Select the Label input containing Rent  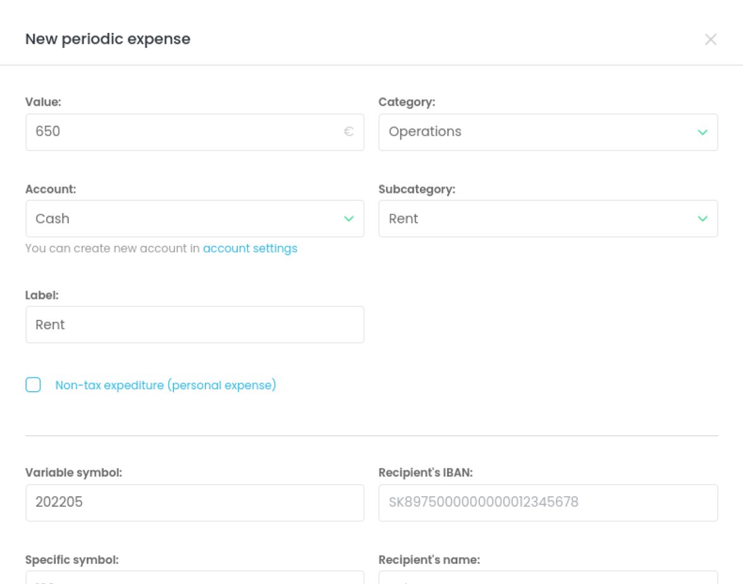(x=195, y=324)
